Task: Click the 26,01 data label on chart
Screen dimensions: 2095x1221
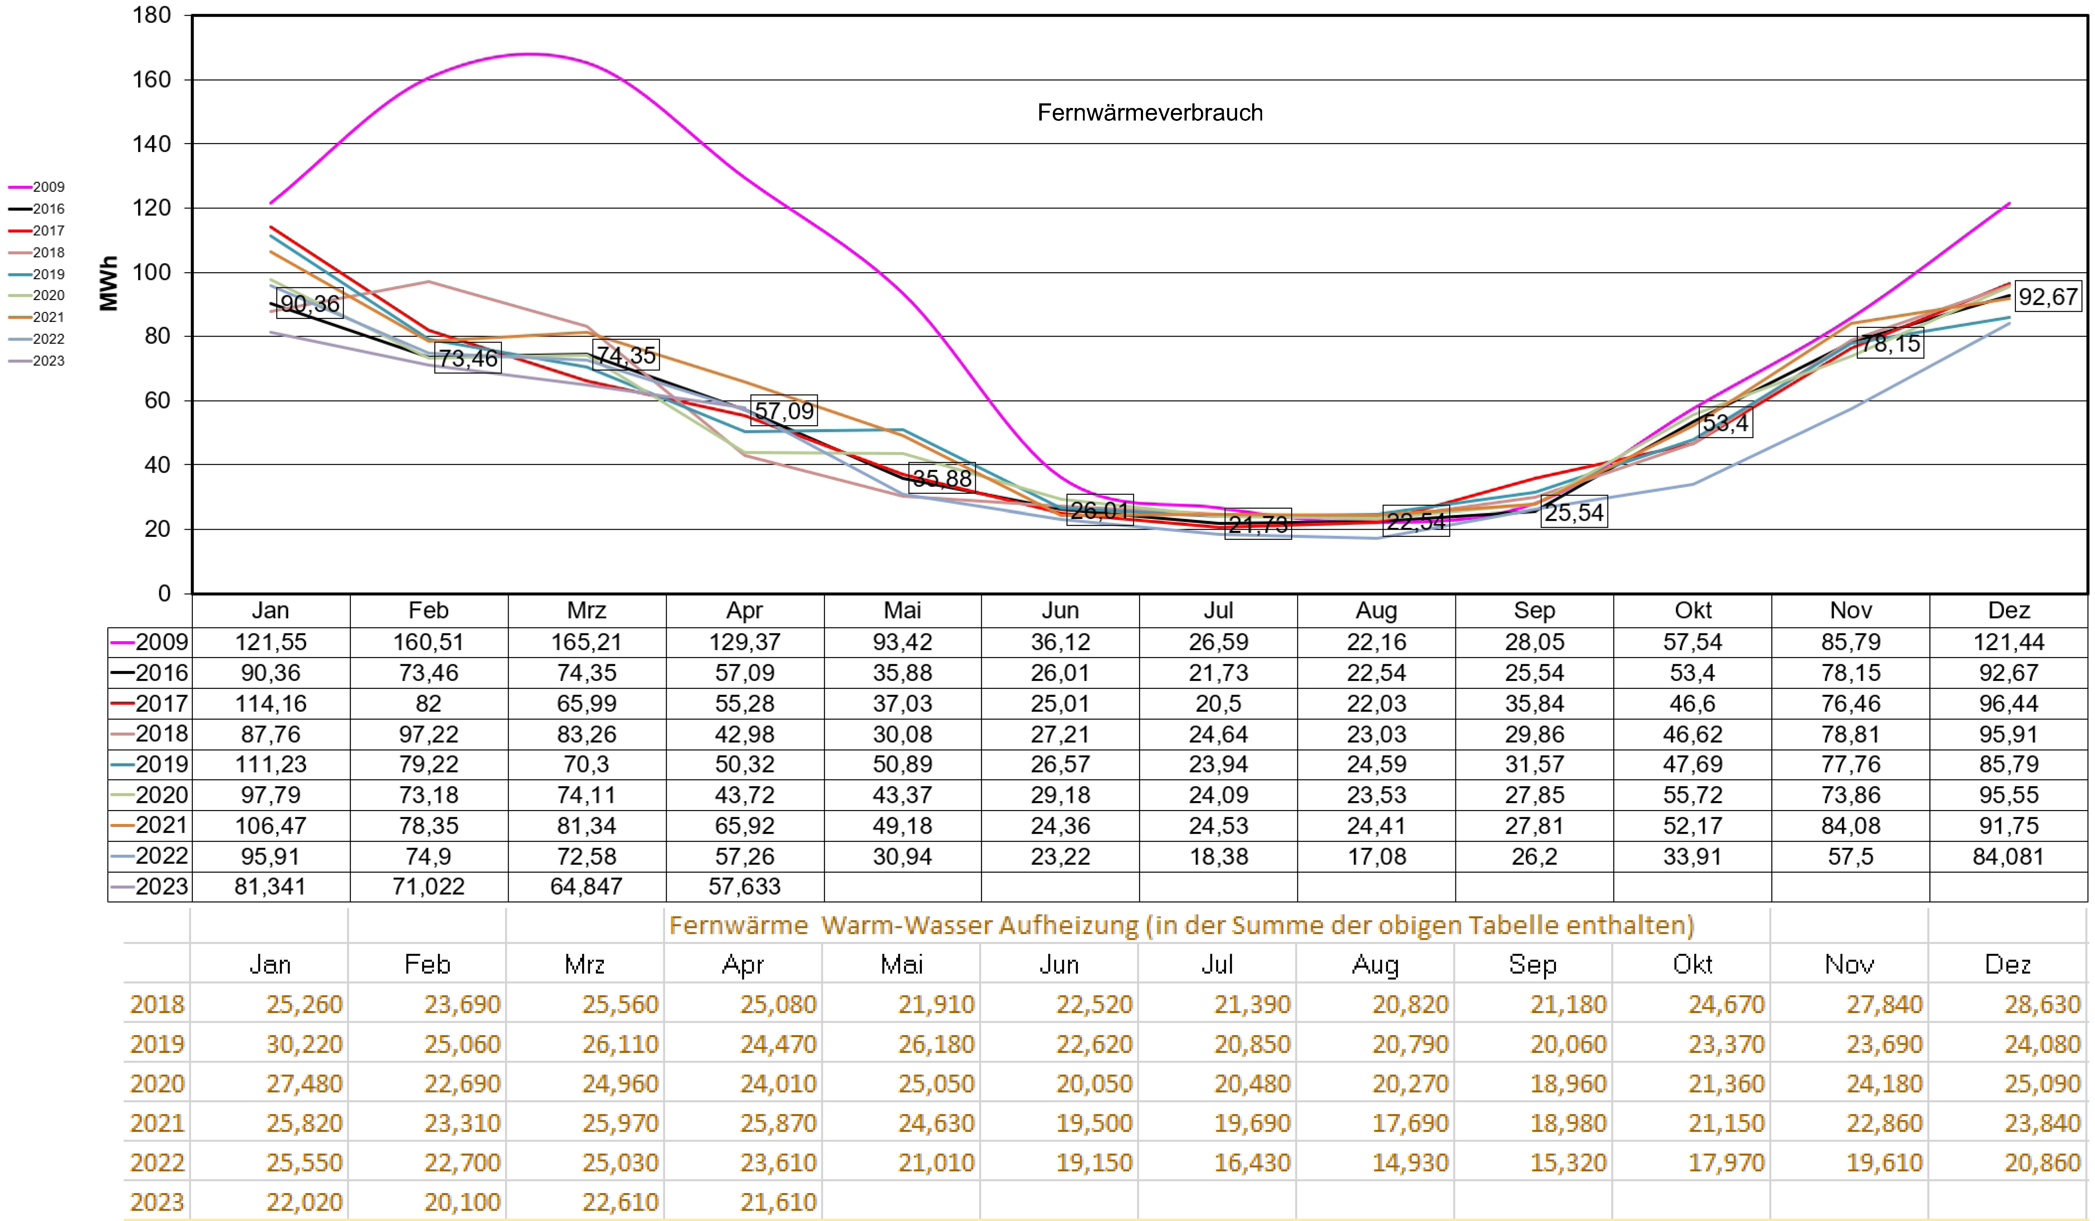Action: pos(1100,510)
